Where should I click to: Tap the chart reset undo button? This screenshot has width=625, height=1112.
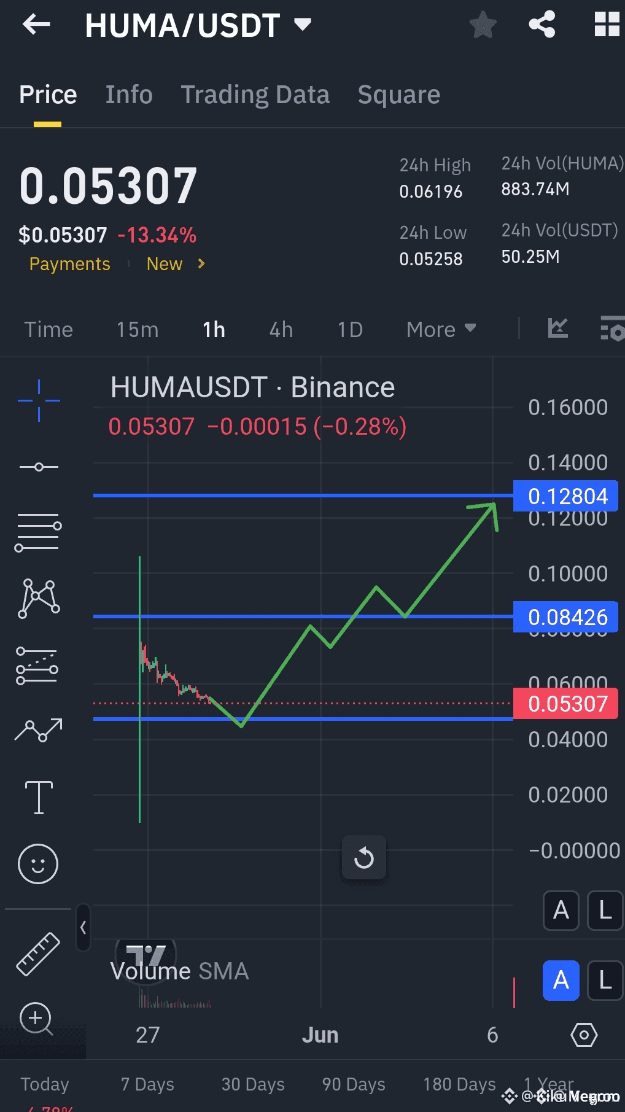pos(364,858)
